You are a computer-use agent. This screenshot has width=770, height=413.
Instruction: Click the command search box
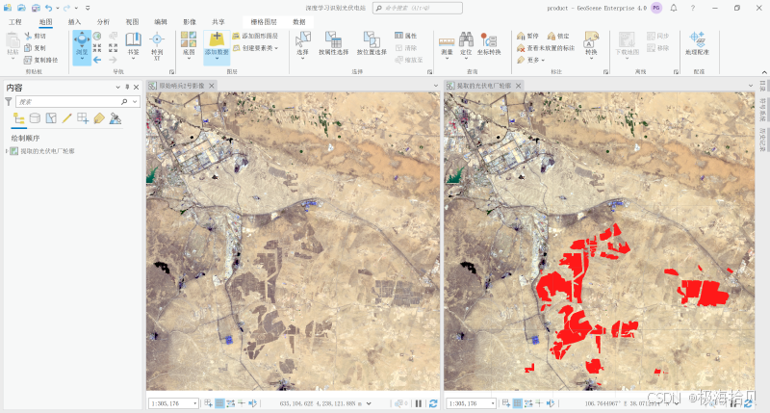point(418,8)
